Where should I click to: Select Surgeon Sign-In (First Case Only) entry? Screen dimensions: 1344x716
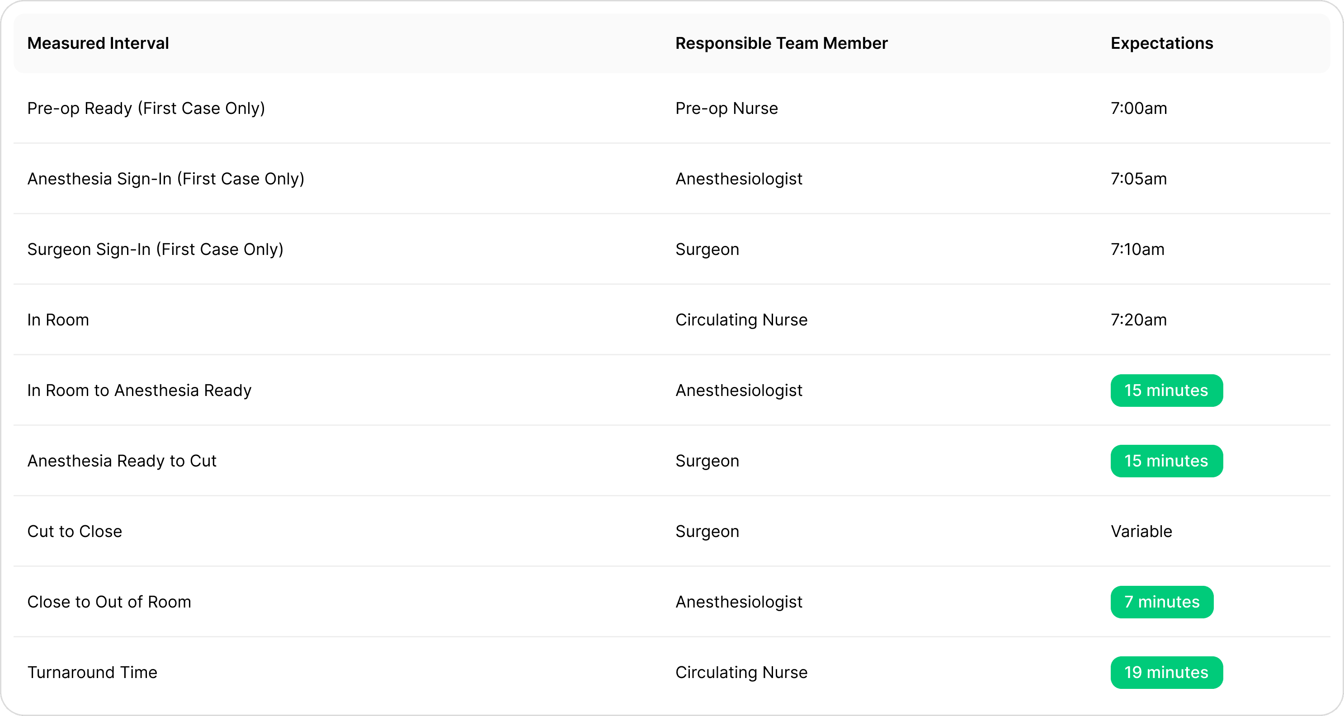click(155, 250)
